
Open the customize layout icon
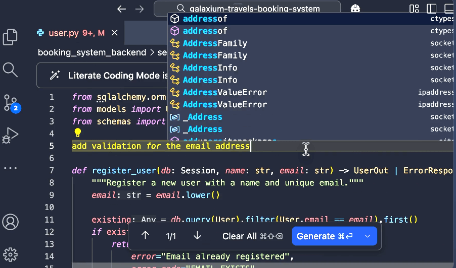(x=414, y=9)
